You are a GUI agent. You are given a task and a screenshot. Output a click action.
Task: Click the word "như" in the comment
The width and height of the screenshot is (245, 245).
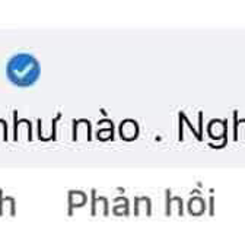30,126
